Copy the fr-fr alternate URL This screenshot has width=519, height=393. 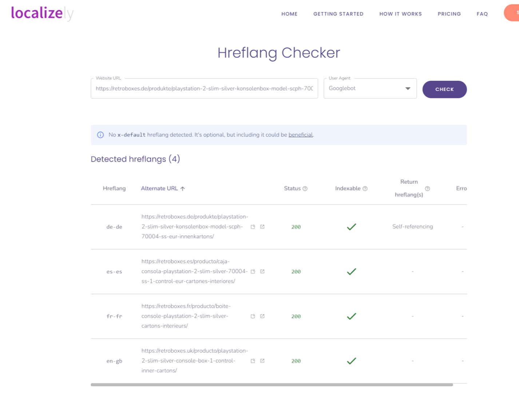[x=253, y=316]
